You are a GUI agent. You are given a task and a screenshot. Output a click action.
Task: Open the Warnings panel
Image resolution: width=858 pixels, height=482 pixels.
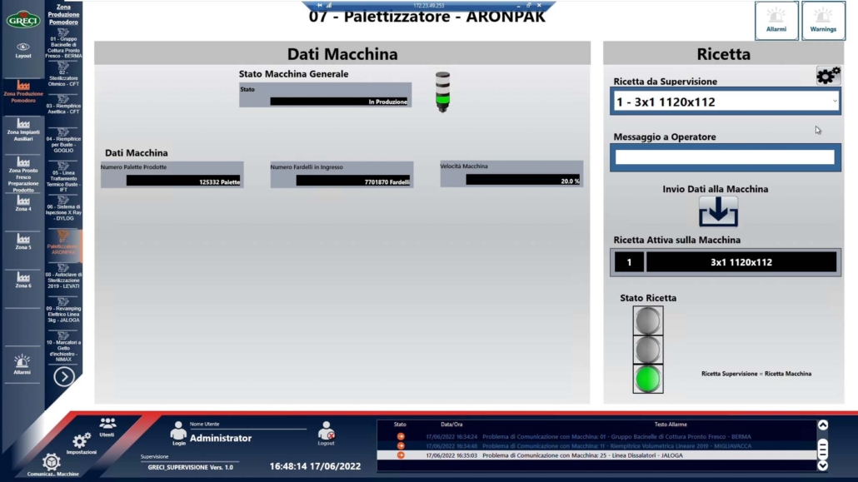pos(823,20)
